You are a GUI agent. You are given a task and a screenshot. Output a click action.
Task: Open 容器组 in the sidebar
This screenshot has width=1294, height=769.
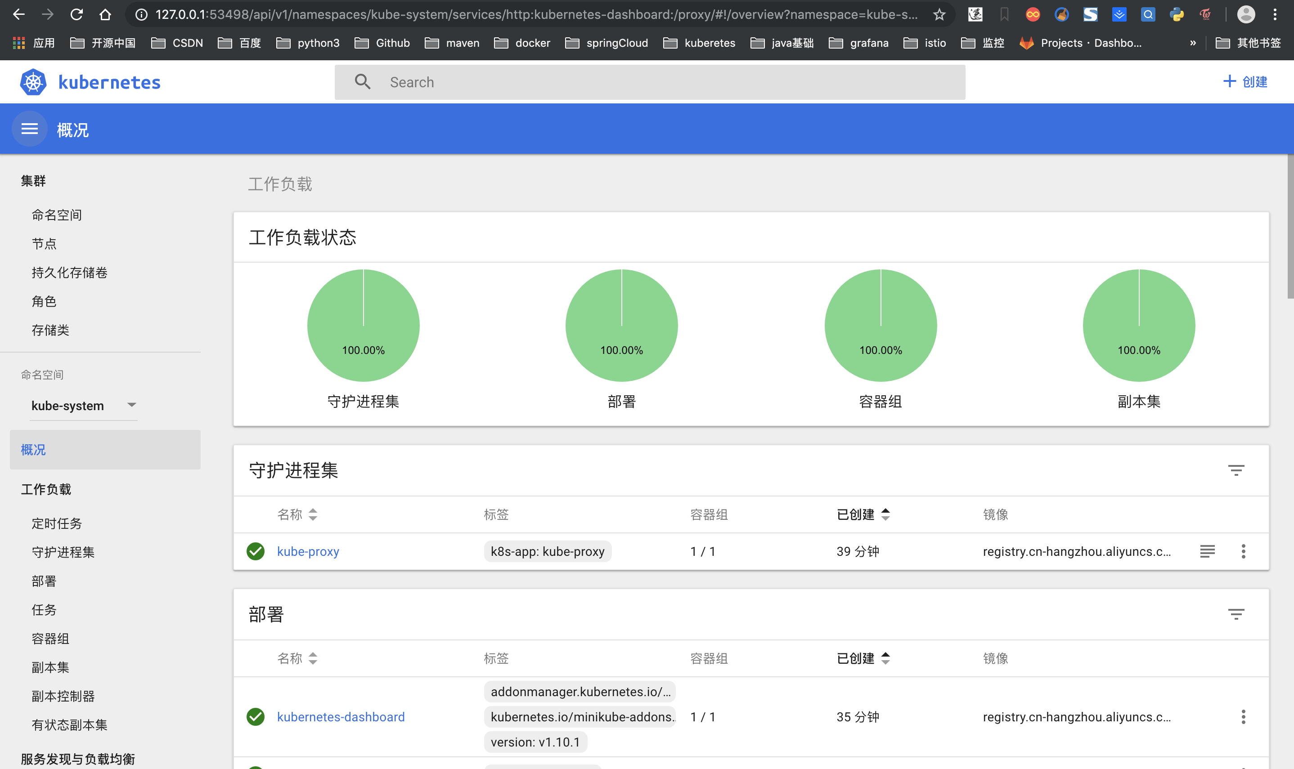(50, 639)
